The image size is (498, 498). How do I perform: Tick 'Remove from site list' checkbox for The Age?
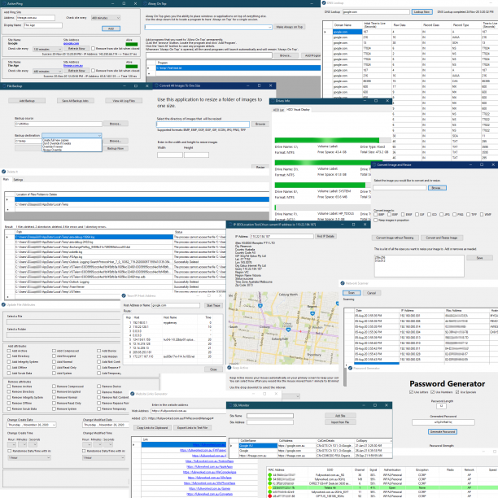pyautogui.click(x=93, y=71)
